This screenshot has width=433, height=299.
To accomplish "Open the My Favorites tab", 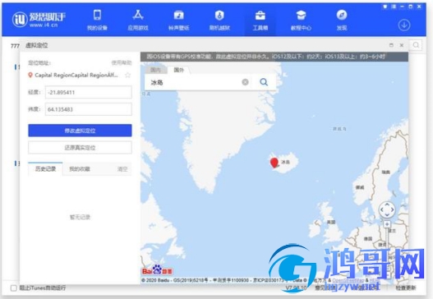I will 80,168.
